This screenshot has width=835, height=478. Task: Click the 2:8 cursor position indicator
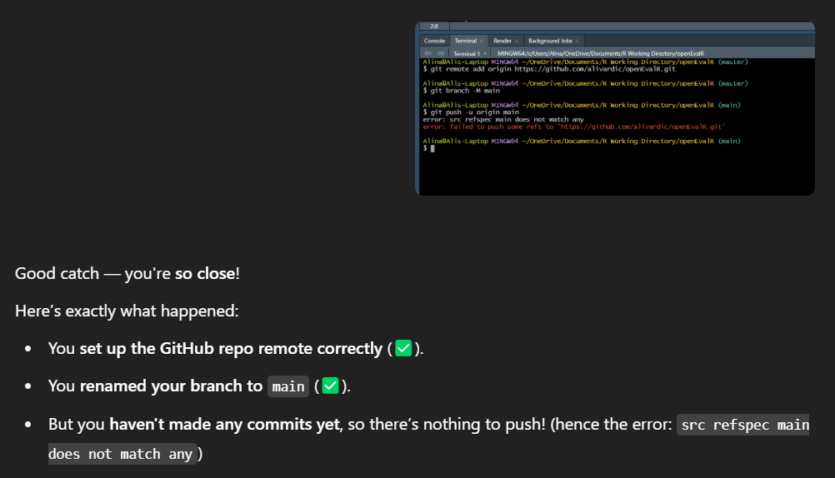433,27
